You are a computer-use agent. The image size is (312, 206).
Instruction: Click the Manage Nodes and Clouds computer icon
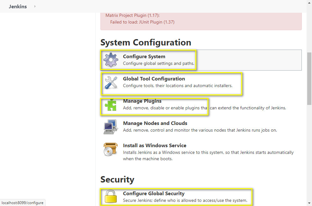tap(111, 127)
